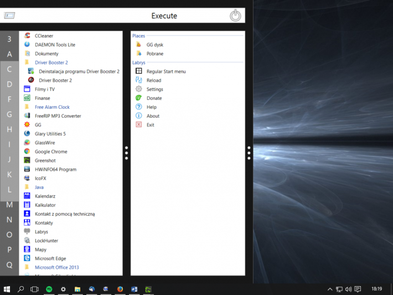Jump to letter M in index
The image size is (393, 295).
tap(9, 205)
